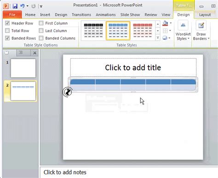Select the Table Tools Design tab

click(x=184, y=15)
